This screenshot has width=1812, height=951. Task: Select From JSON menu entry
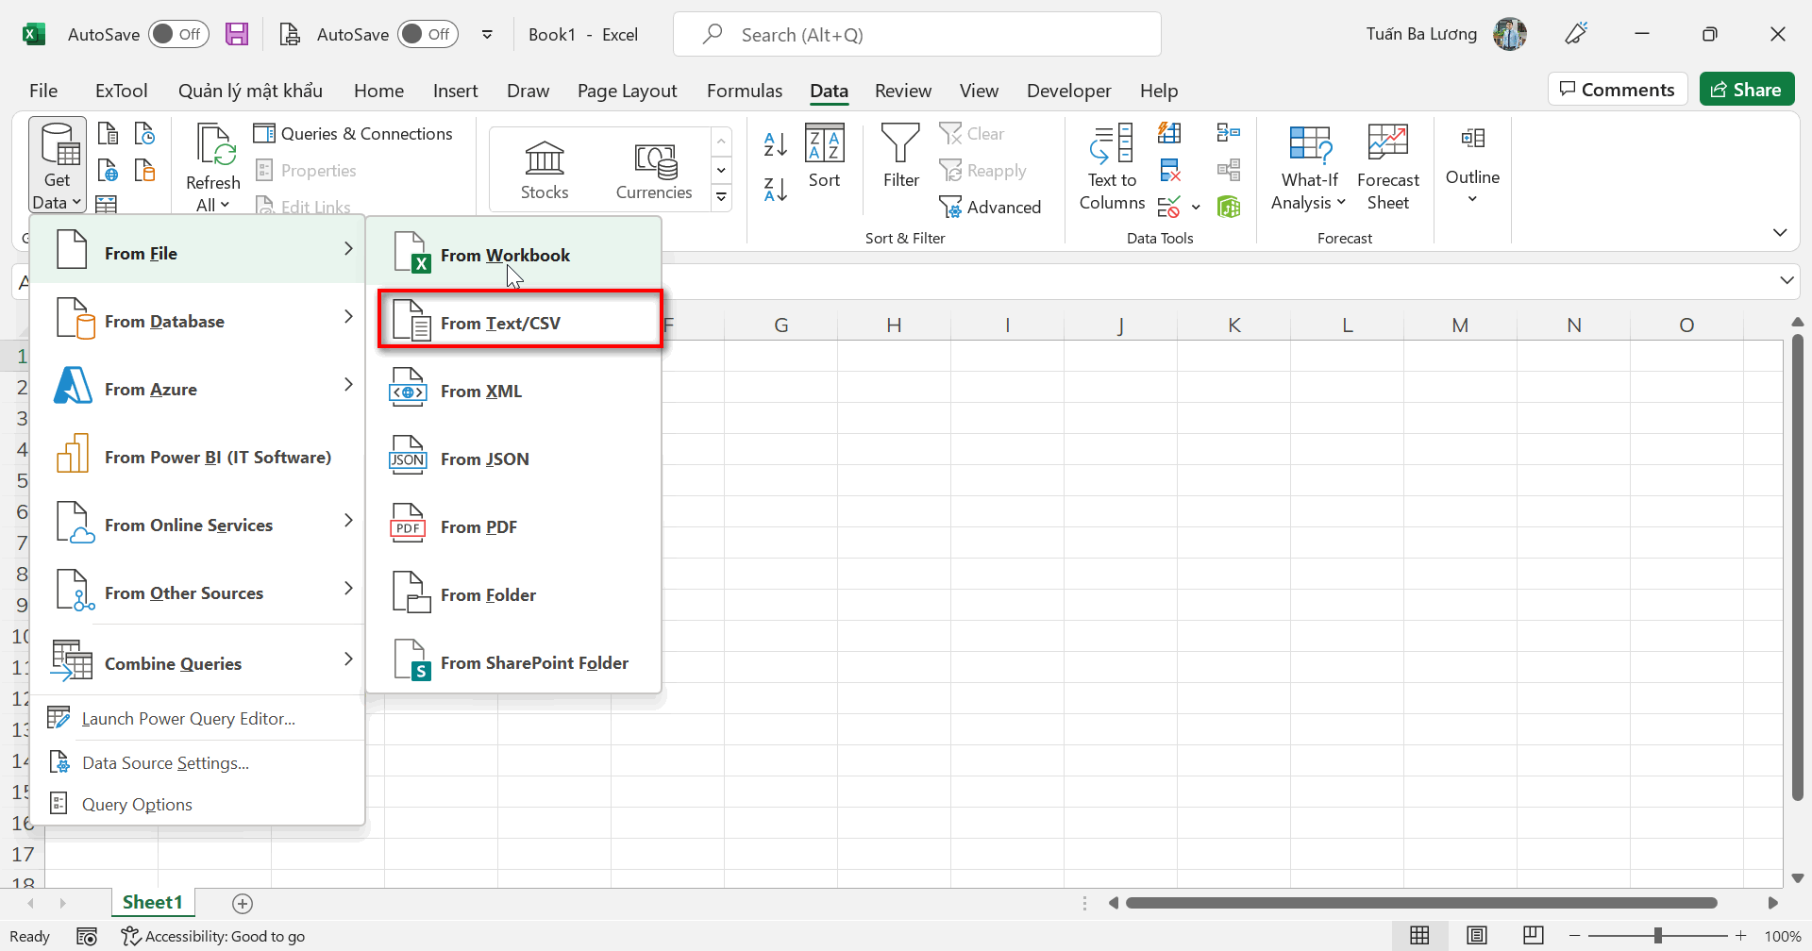pos(514,459)
